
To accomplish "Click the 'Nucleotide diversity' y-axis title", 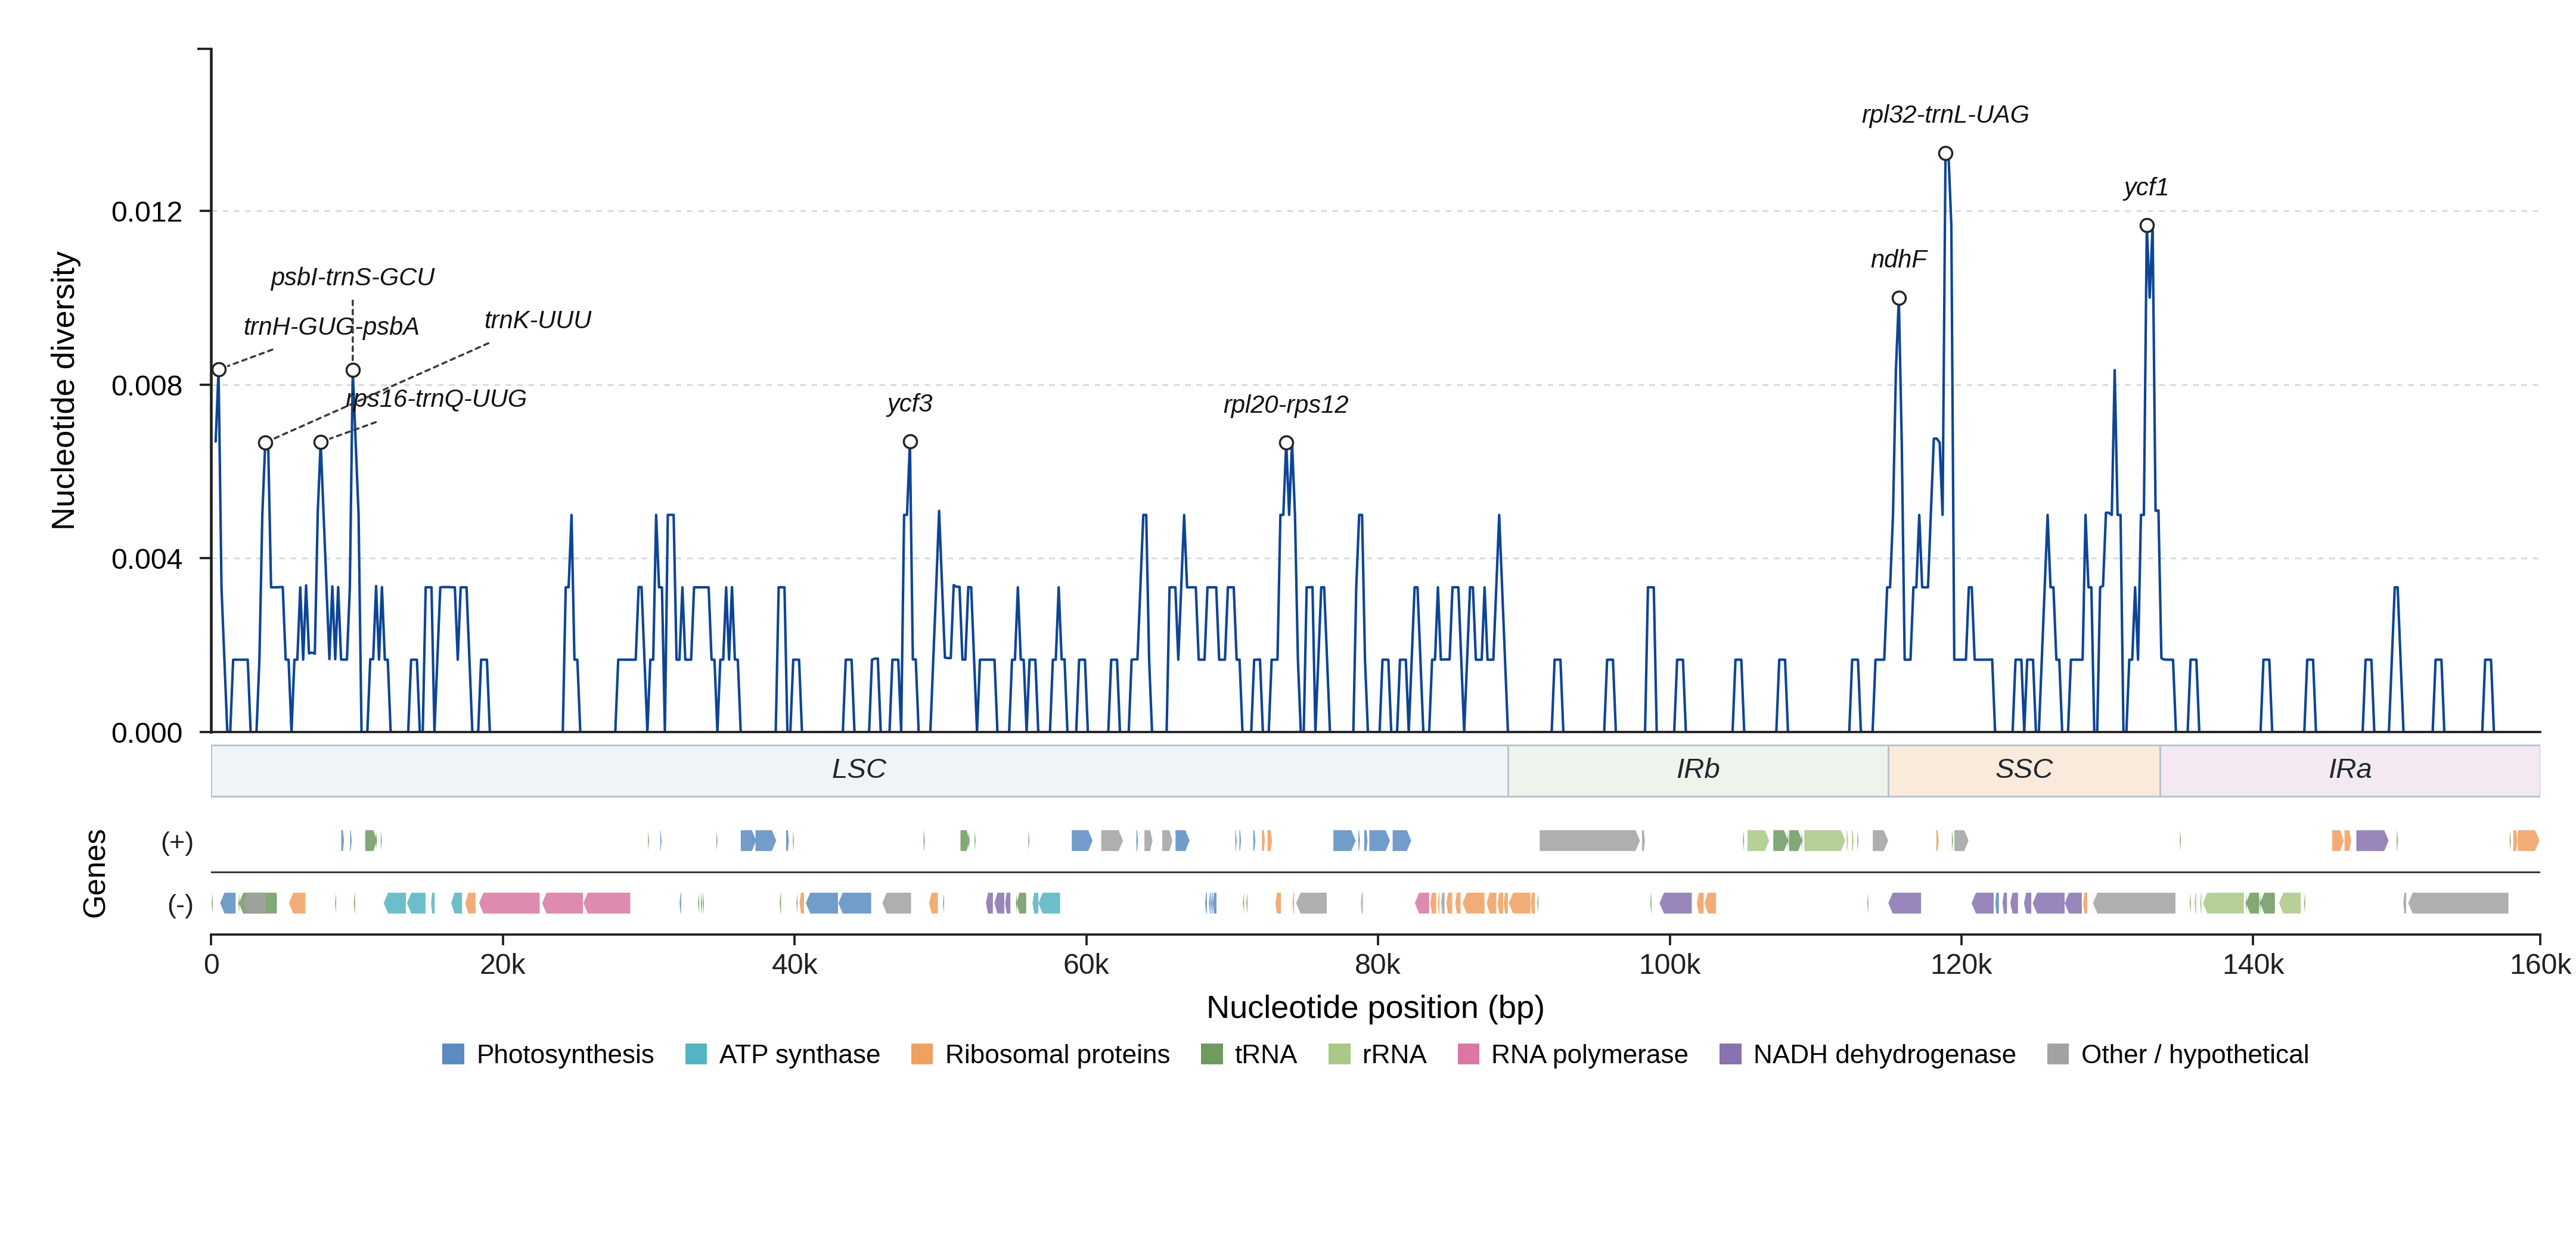I will tap(64, 391).
